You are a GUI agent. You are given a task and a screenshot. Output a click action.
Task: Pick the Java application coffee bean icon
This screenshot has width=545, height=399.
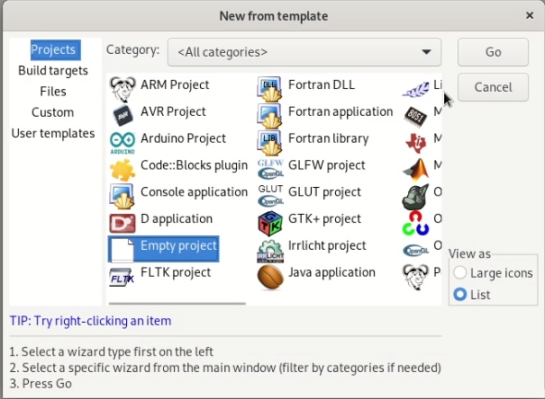tap(270, 276)
